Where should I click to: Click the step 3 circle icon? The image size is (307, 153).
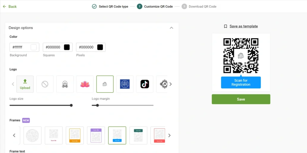coord(184,7)
